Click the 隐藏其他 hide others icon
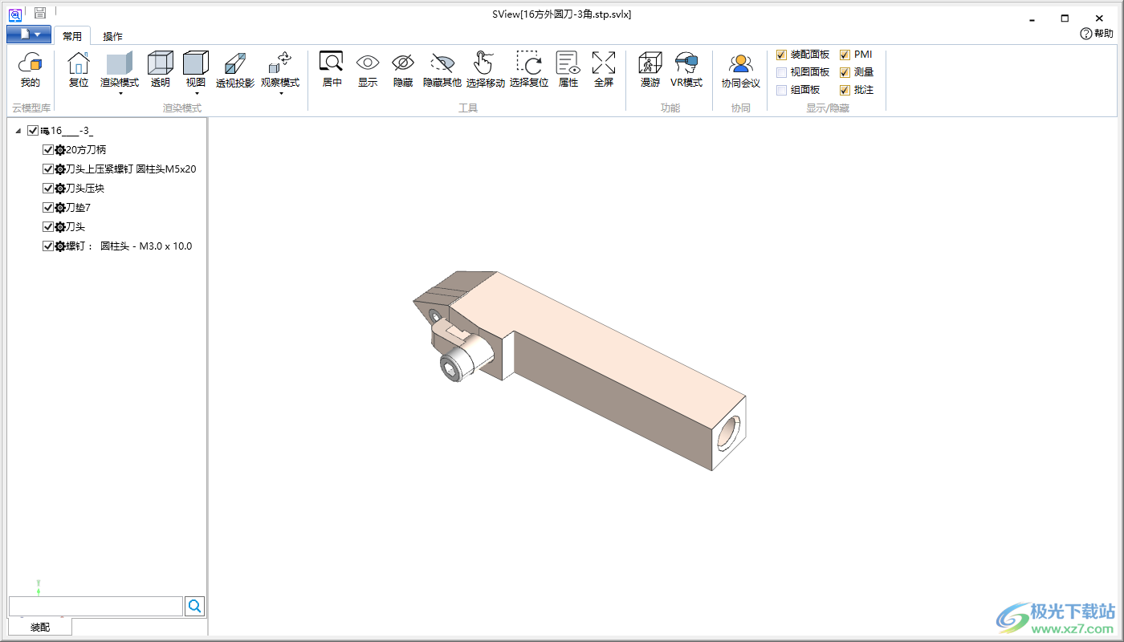1124x642 pixels. click(442, 63)
